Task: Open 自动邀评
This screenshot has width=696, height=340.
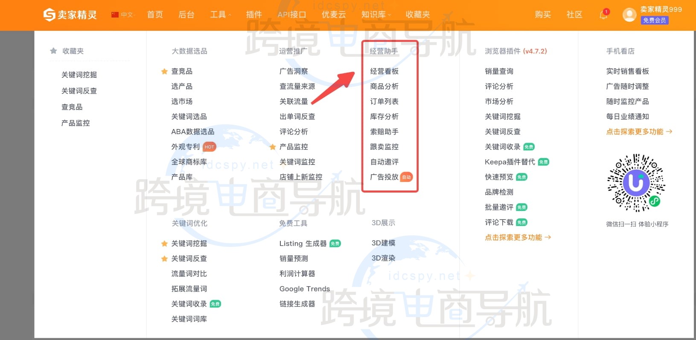Action: click(384, 162)
